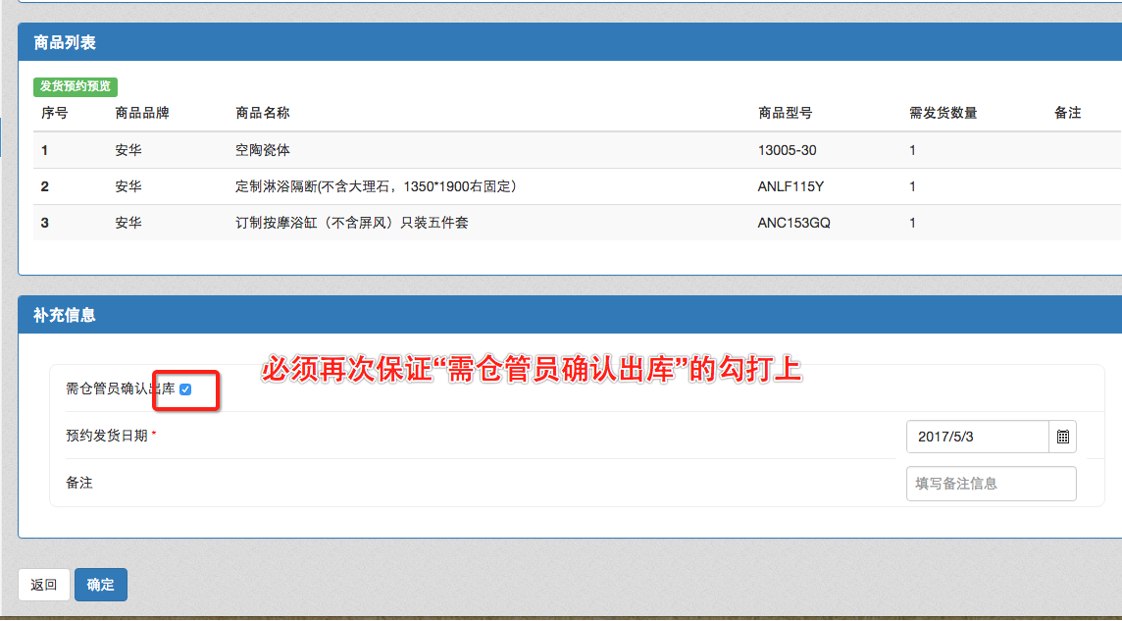
Task: Click model number ANLF115Y
Action: click(790, 186)
